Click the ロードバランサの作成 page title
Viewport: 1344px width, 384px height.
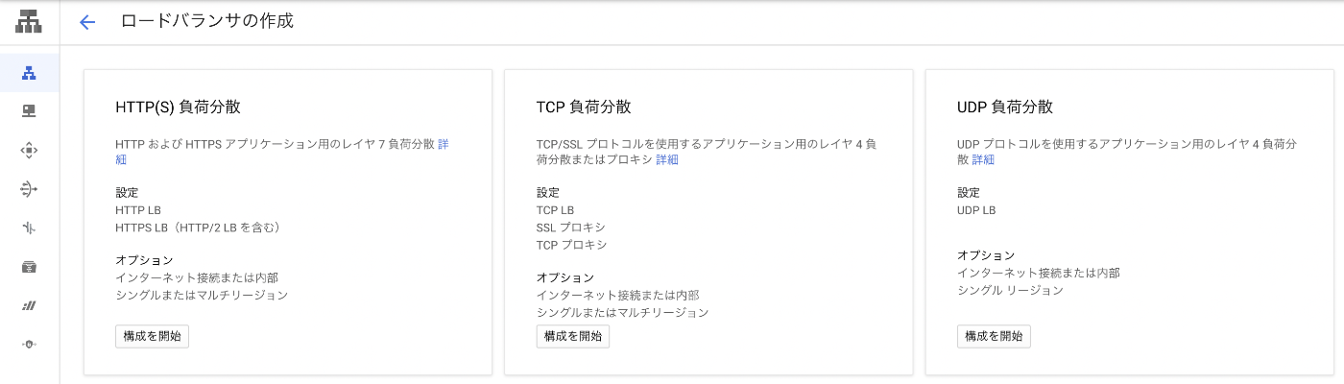tap(207, 21)
